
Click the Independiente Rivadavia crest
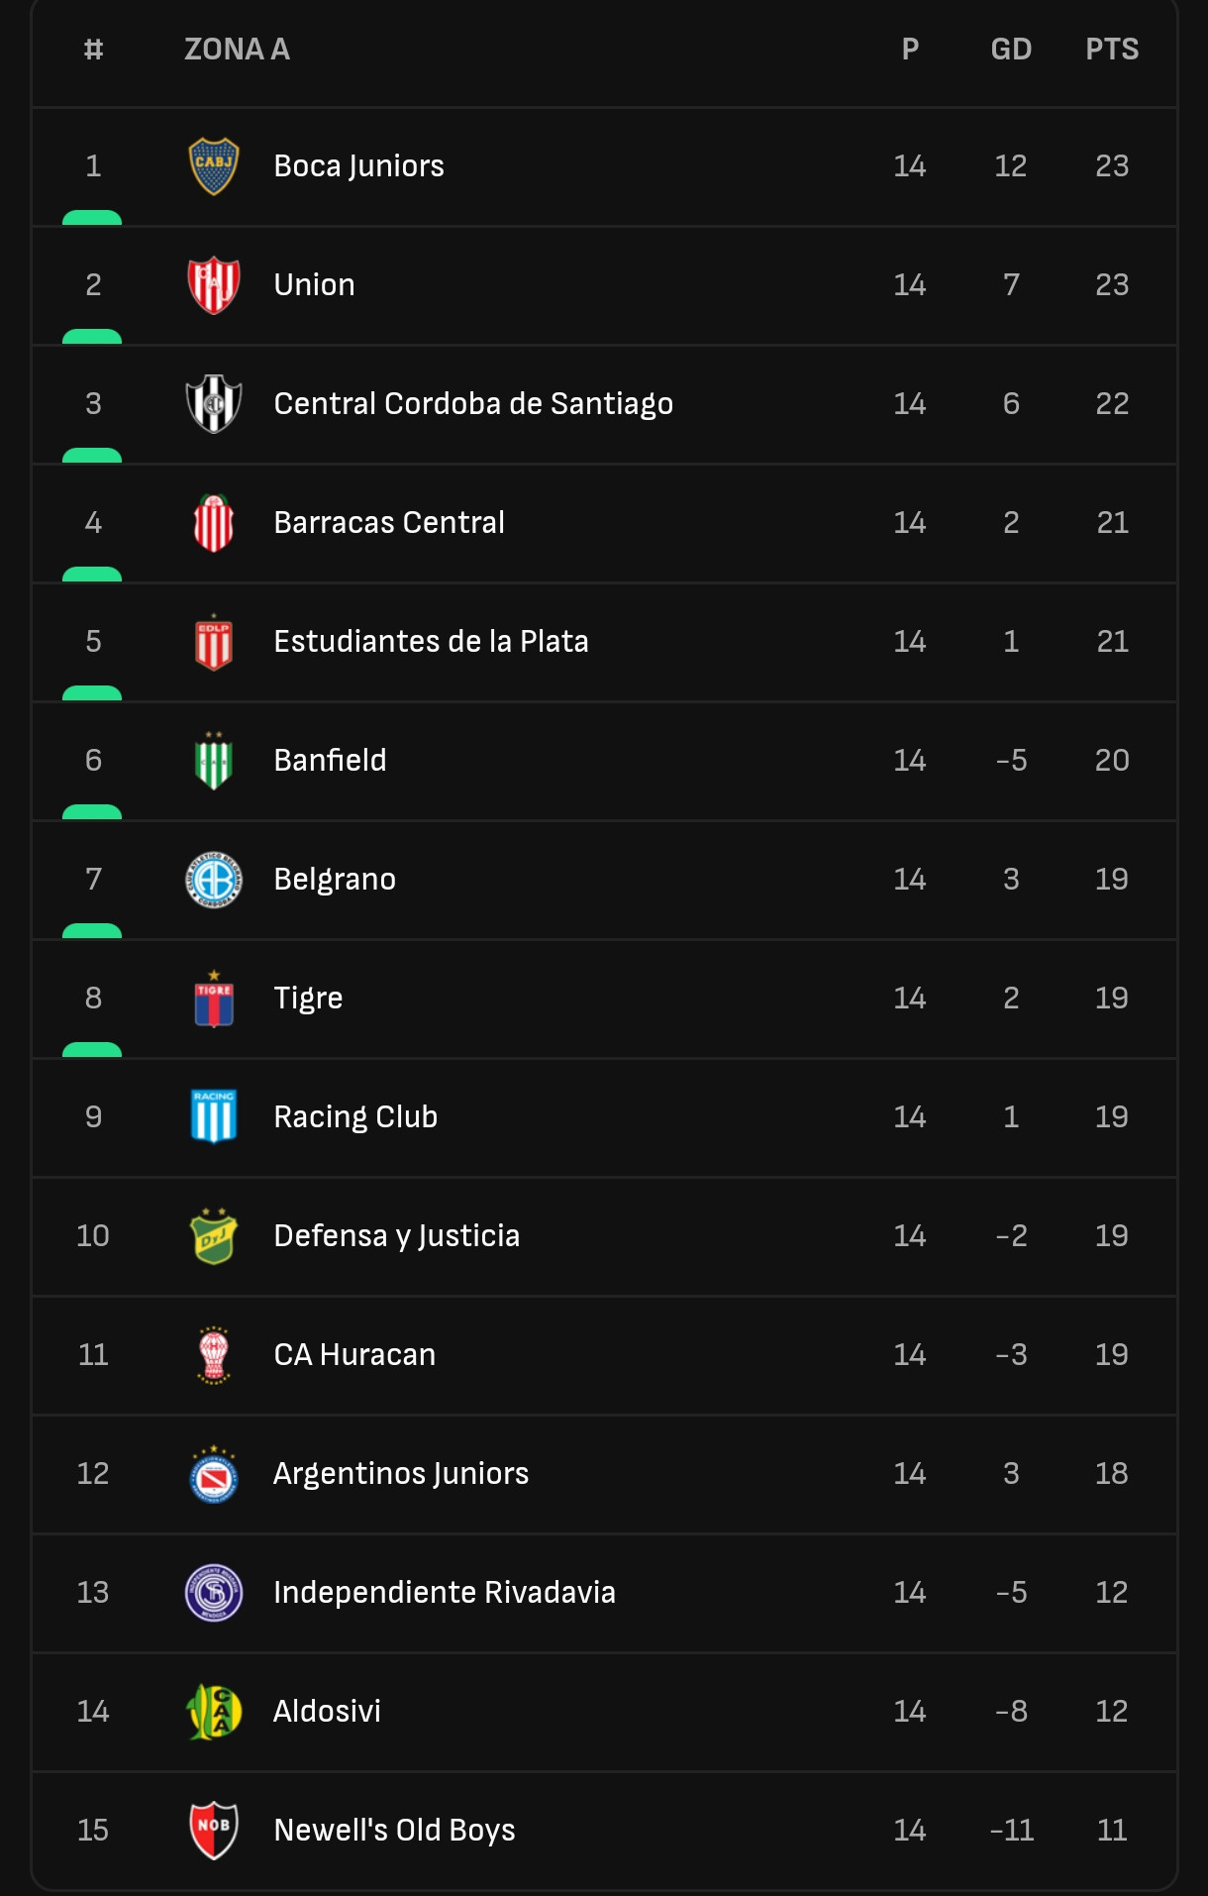(214, 1593)
